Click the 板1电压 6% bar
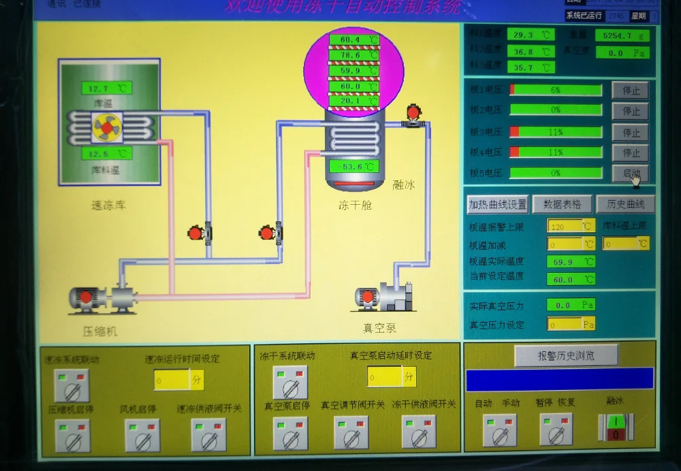Screen dimensions: 681x471 [x=556, y=90]
